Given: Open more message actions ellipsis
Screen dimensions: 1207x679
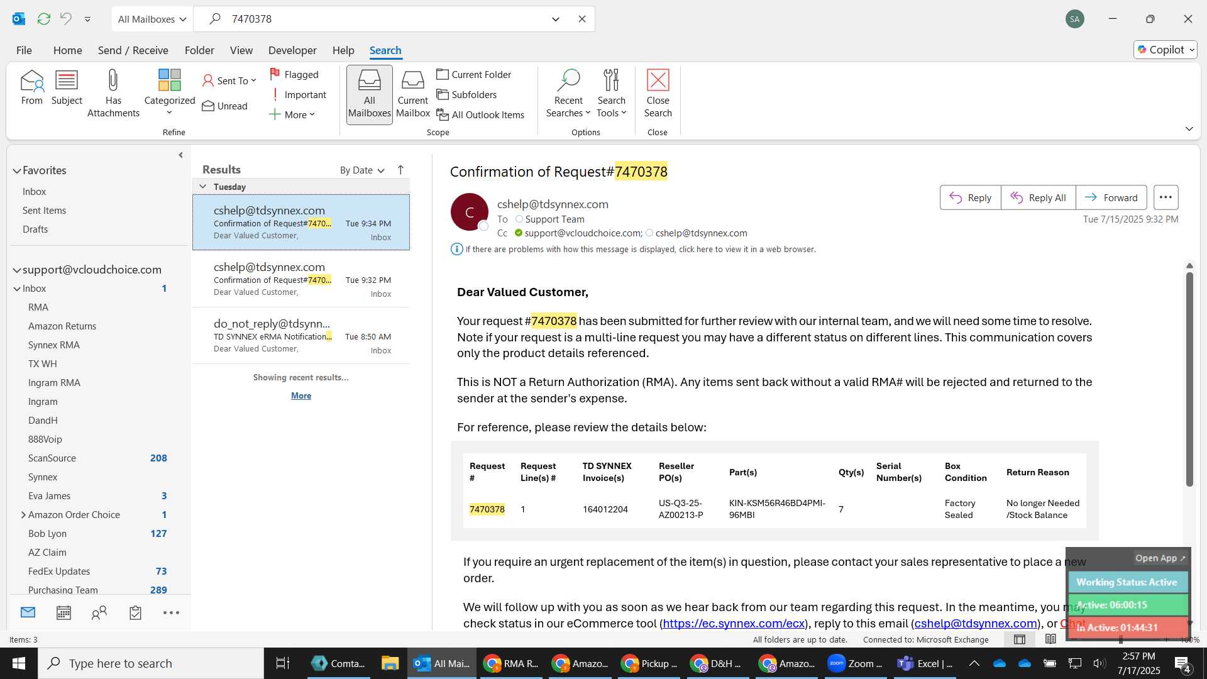Looking at the screenshot, I should coord(1166,197).
